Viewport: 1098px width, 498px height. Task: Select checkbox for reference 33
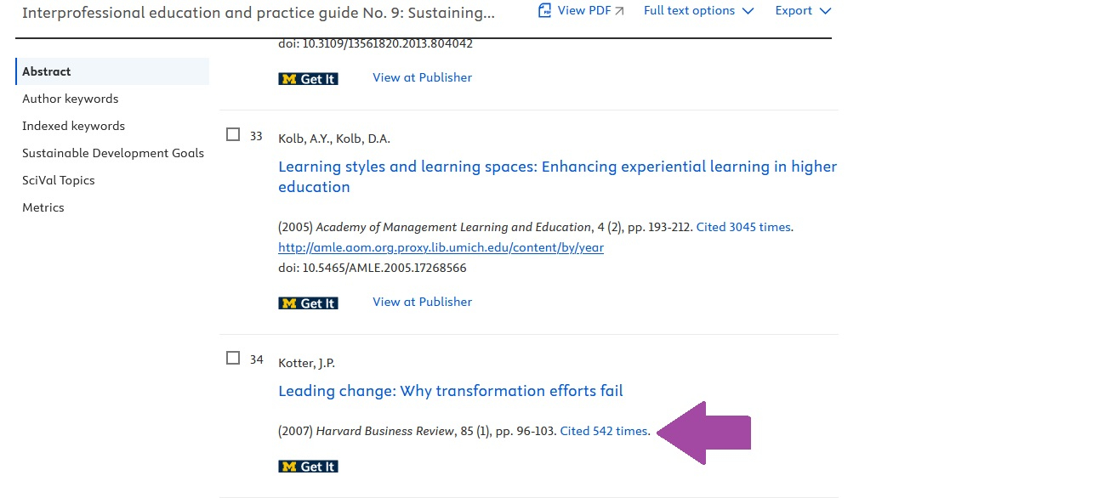click(x=233, y=134)
